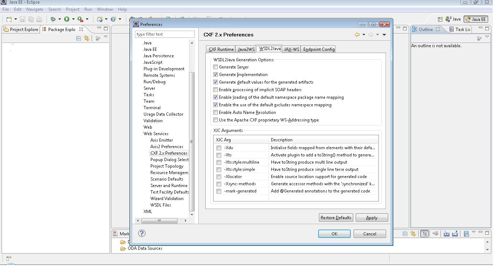
Task: Open back history dropdown in Preferences
Action: 364,35
